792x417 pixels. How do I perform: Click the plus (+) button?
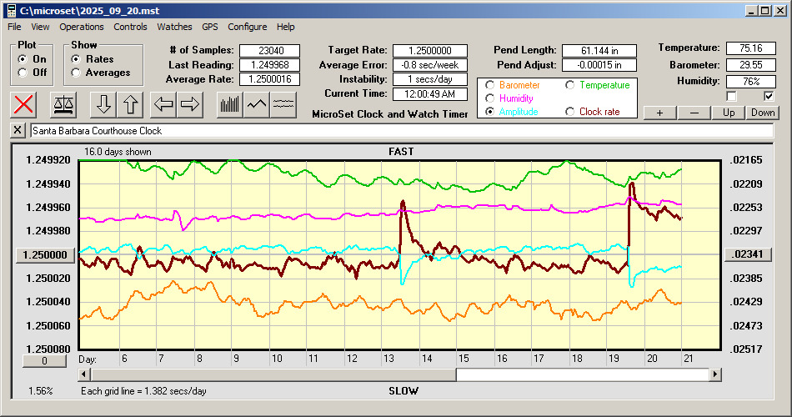tap(659, 113)
